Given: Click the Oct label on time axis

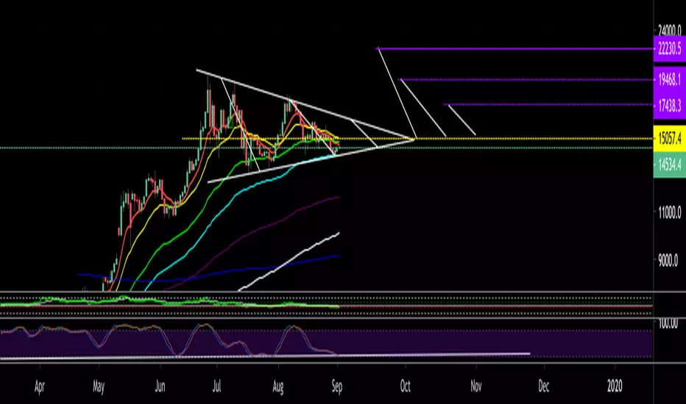Looking at the screenshot, I should 405,386.
